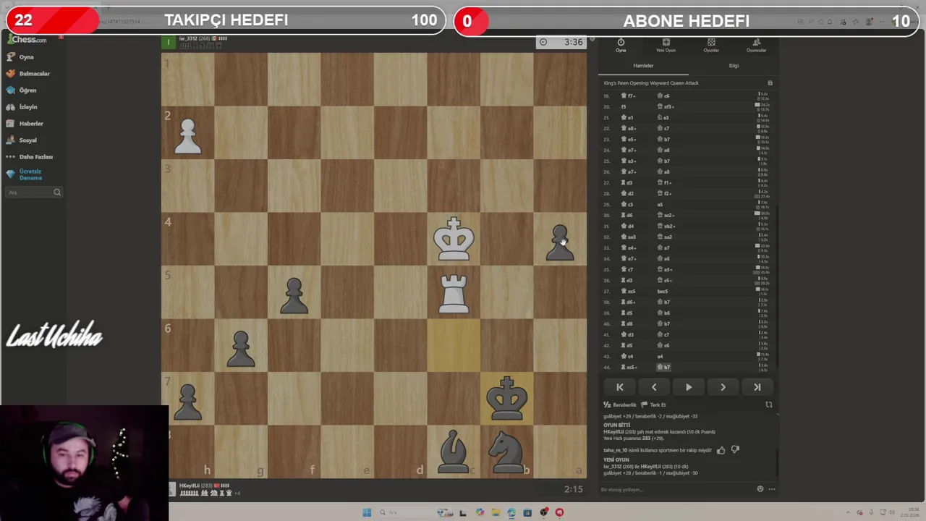Click the opening book icon beside Wayward Queen Attack
926x521 pixels.
770,83
